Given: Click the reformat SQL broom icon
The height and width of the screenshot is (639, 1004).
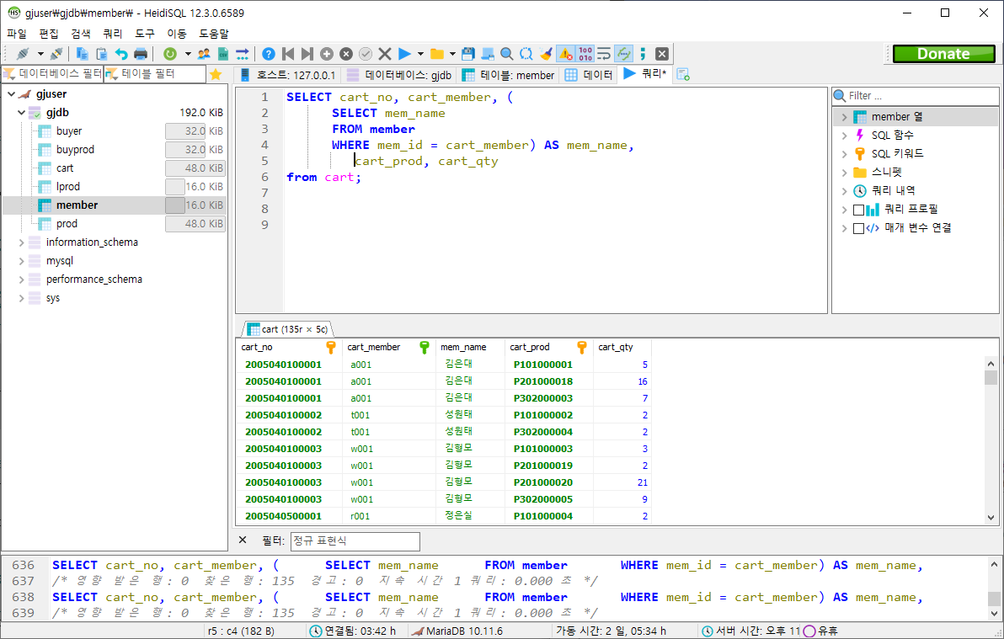Looking at the screenshot, I should tap(546, 54).
